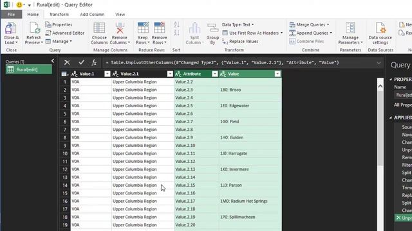Click Combine Files
This screenshot has height=231, width=412.
click(306, 41)
